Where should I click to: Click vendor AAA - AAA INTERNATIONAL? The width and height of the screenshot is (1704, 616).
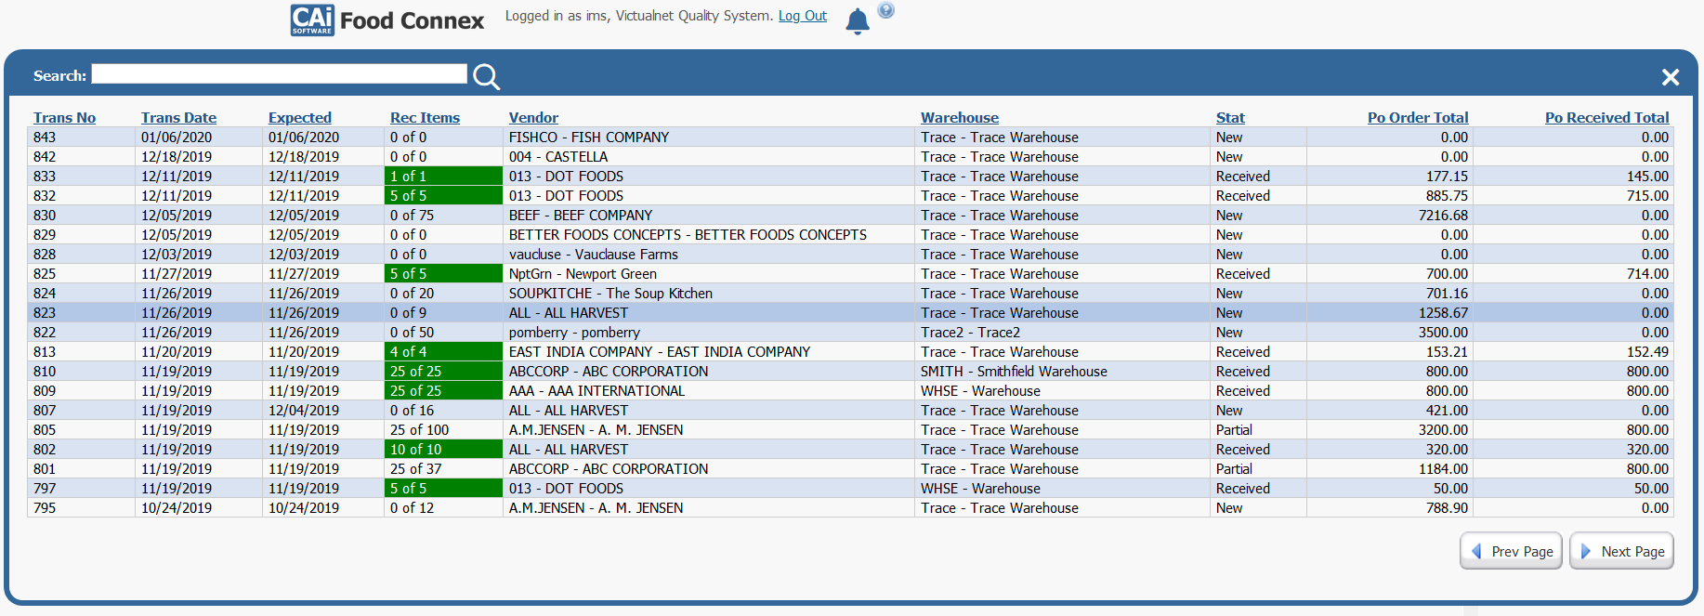[x=596, y=391]
